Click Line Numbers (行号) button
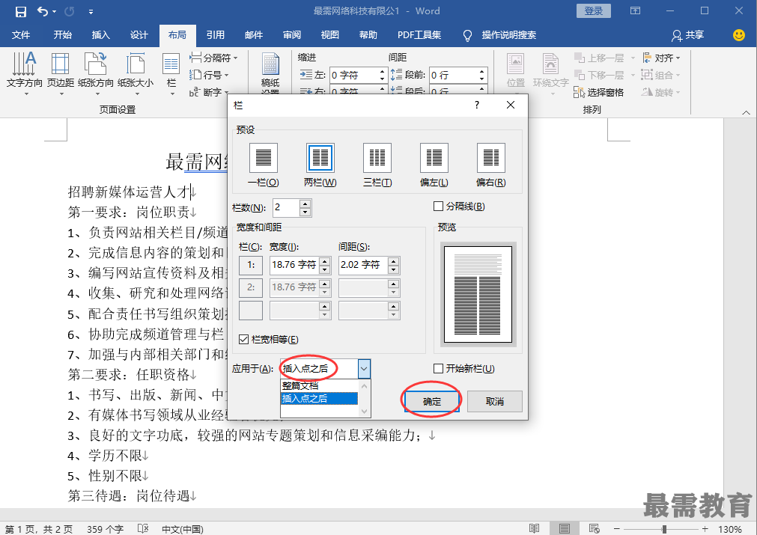This screenshot has width=757, height=535. 209,75
